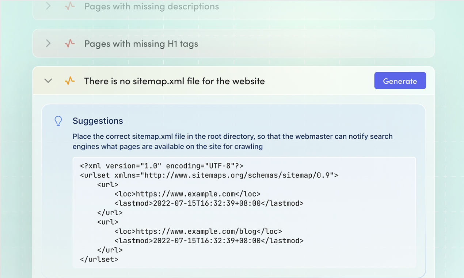Click the orange pulse icon for sitemap issue

click(x=69, y=81)
